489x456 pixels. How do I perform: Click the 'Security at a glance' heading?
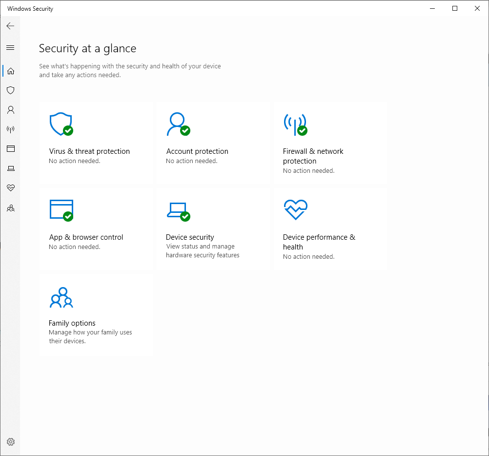[x=88, y=49]
